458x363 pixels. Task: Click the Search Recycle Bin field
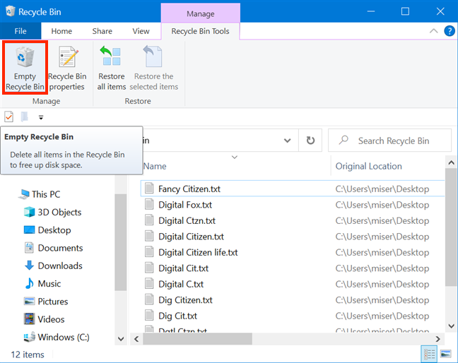389,141
